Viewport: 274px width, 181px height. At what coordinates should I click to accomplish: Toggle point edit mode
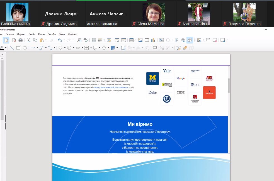pyautogui.click(x=179, y=48)
